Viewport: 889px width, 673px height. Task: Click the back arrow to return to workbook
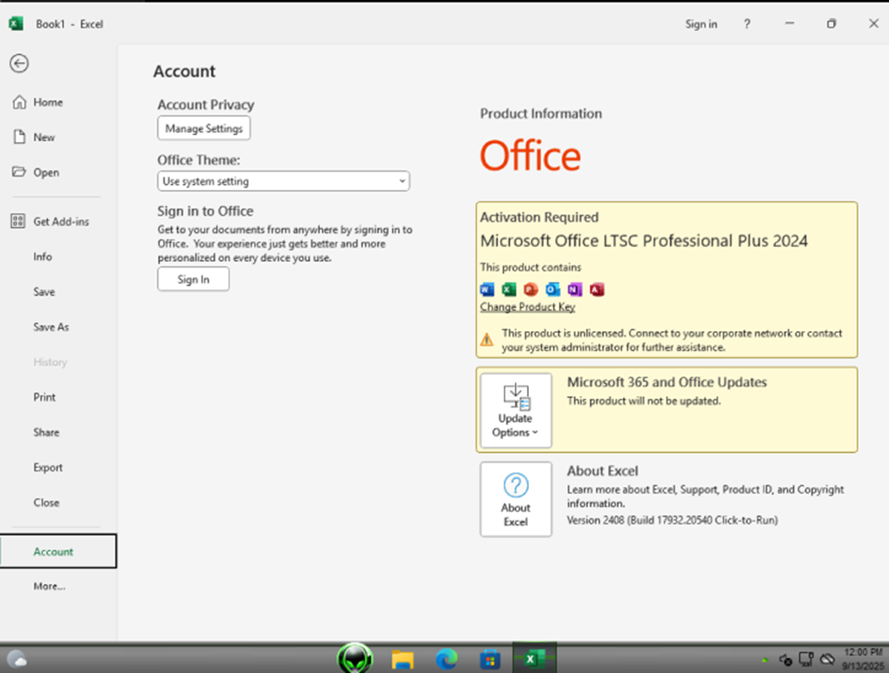pos(19,63)
